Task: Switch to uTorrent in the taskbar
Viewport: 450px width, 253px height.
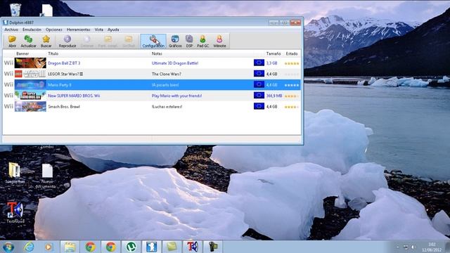Action: 131,247
